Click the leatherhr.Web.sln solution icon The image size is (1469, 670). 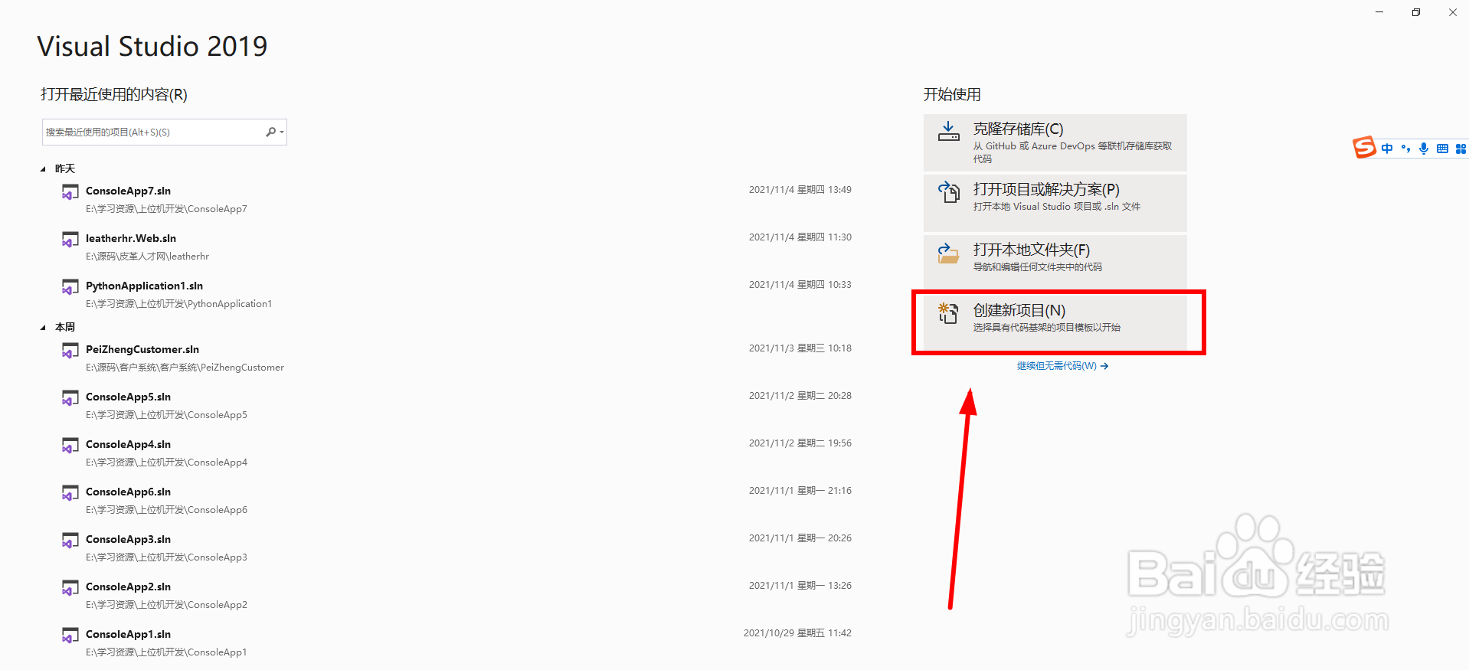click(70, 240)
